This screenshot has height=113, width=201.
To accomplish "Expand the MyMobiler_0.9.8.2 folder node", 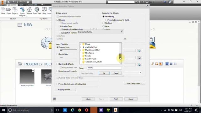I will coord(81,50).
